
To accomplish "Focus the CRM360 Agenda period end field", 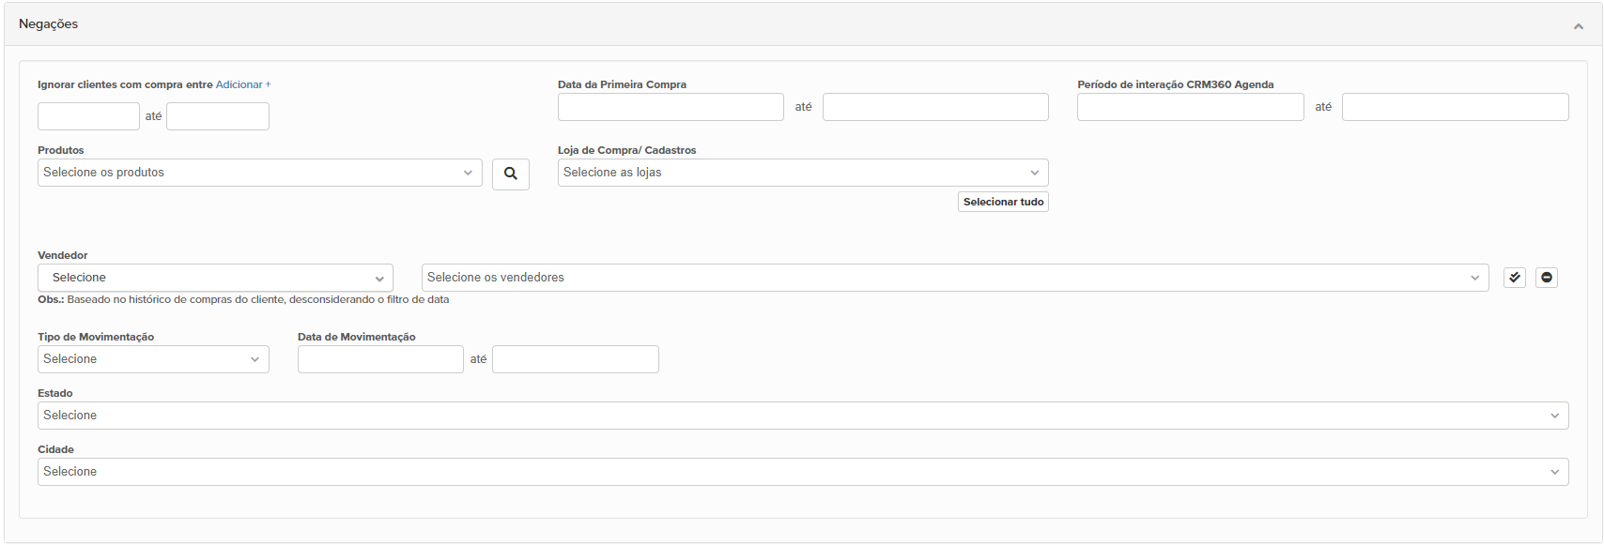I will pyautogui.click(x=1456, y=107).
